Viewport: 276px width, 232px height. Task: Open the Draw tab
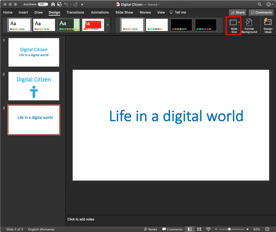[38, 12]
